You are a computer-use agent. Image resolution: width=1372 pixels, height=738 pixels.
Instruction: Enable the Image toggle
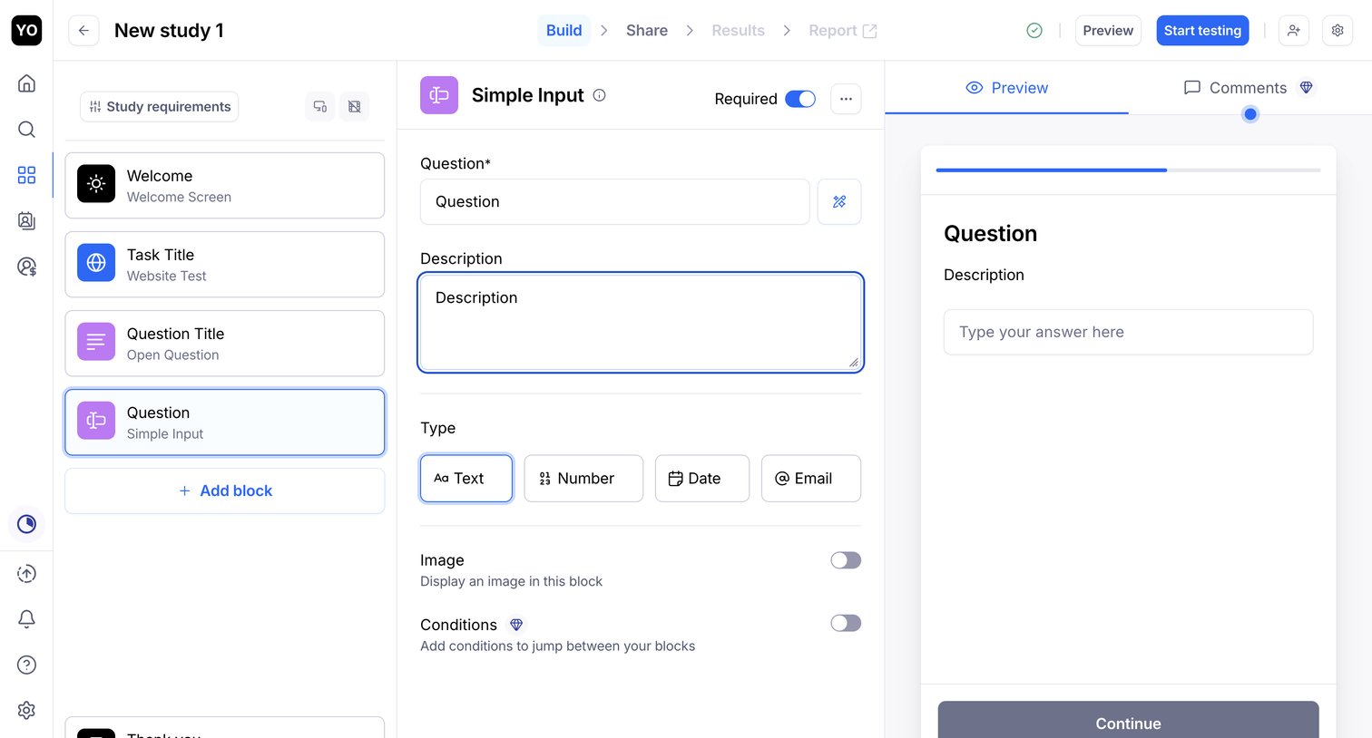846,560
